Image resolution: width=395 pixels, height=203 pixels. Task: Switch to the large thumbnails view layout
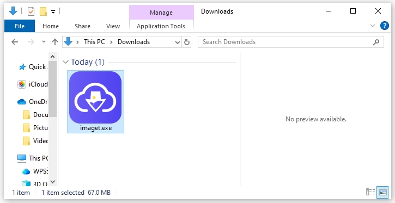382,192
